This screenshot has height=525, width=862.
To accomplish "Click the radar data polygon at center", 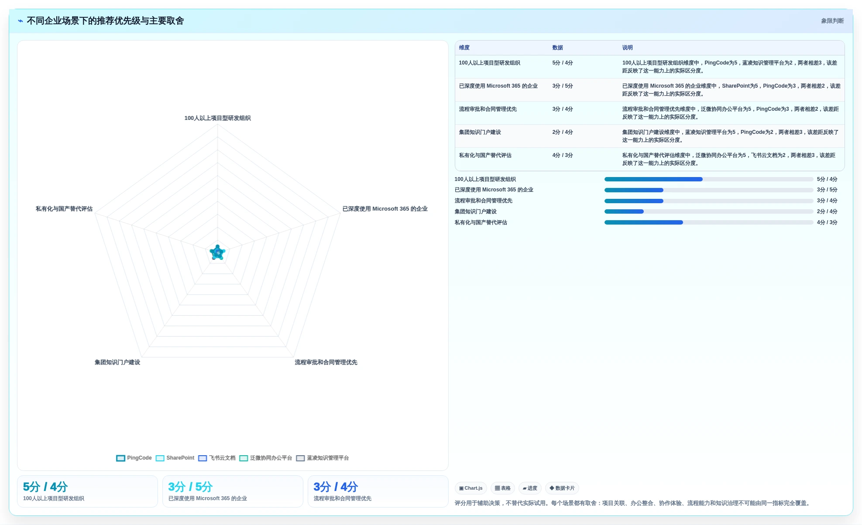I will click(217, 252).
